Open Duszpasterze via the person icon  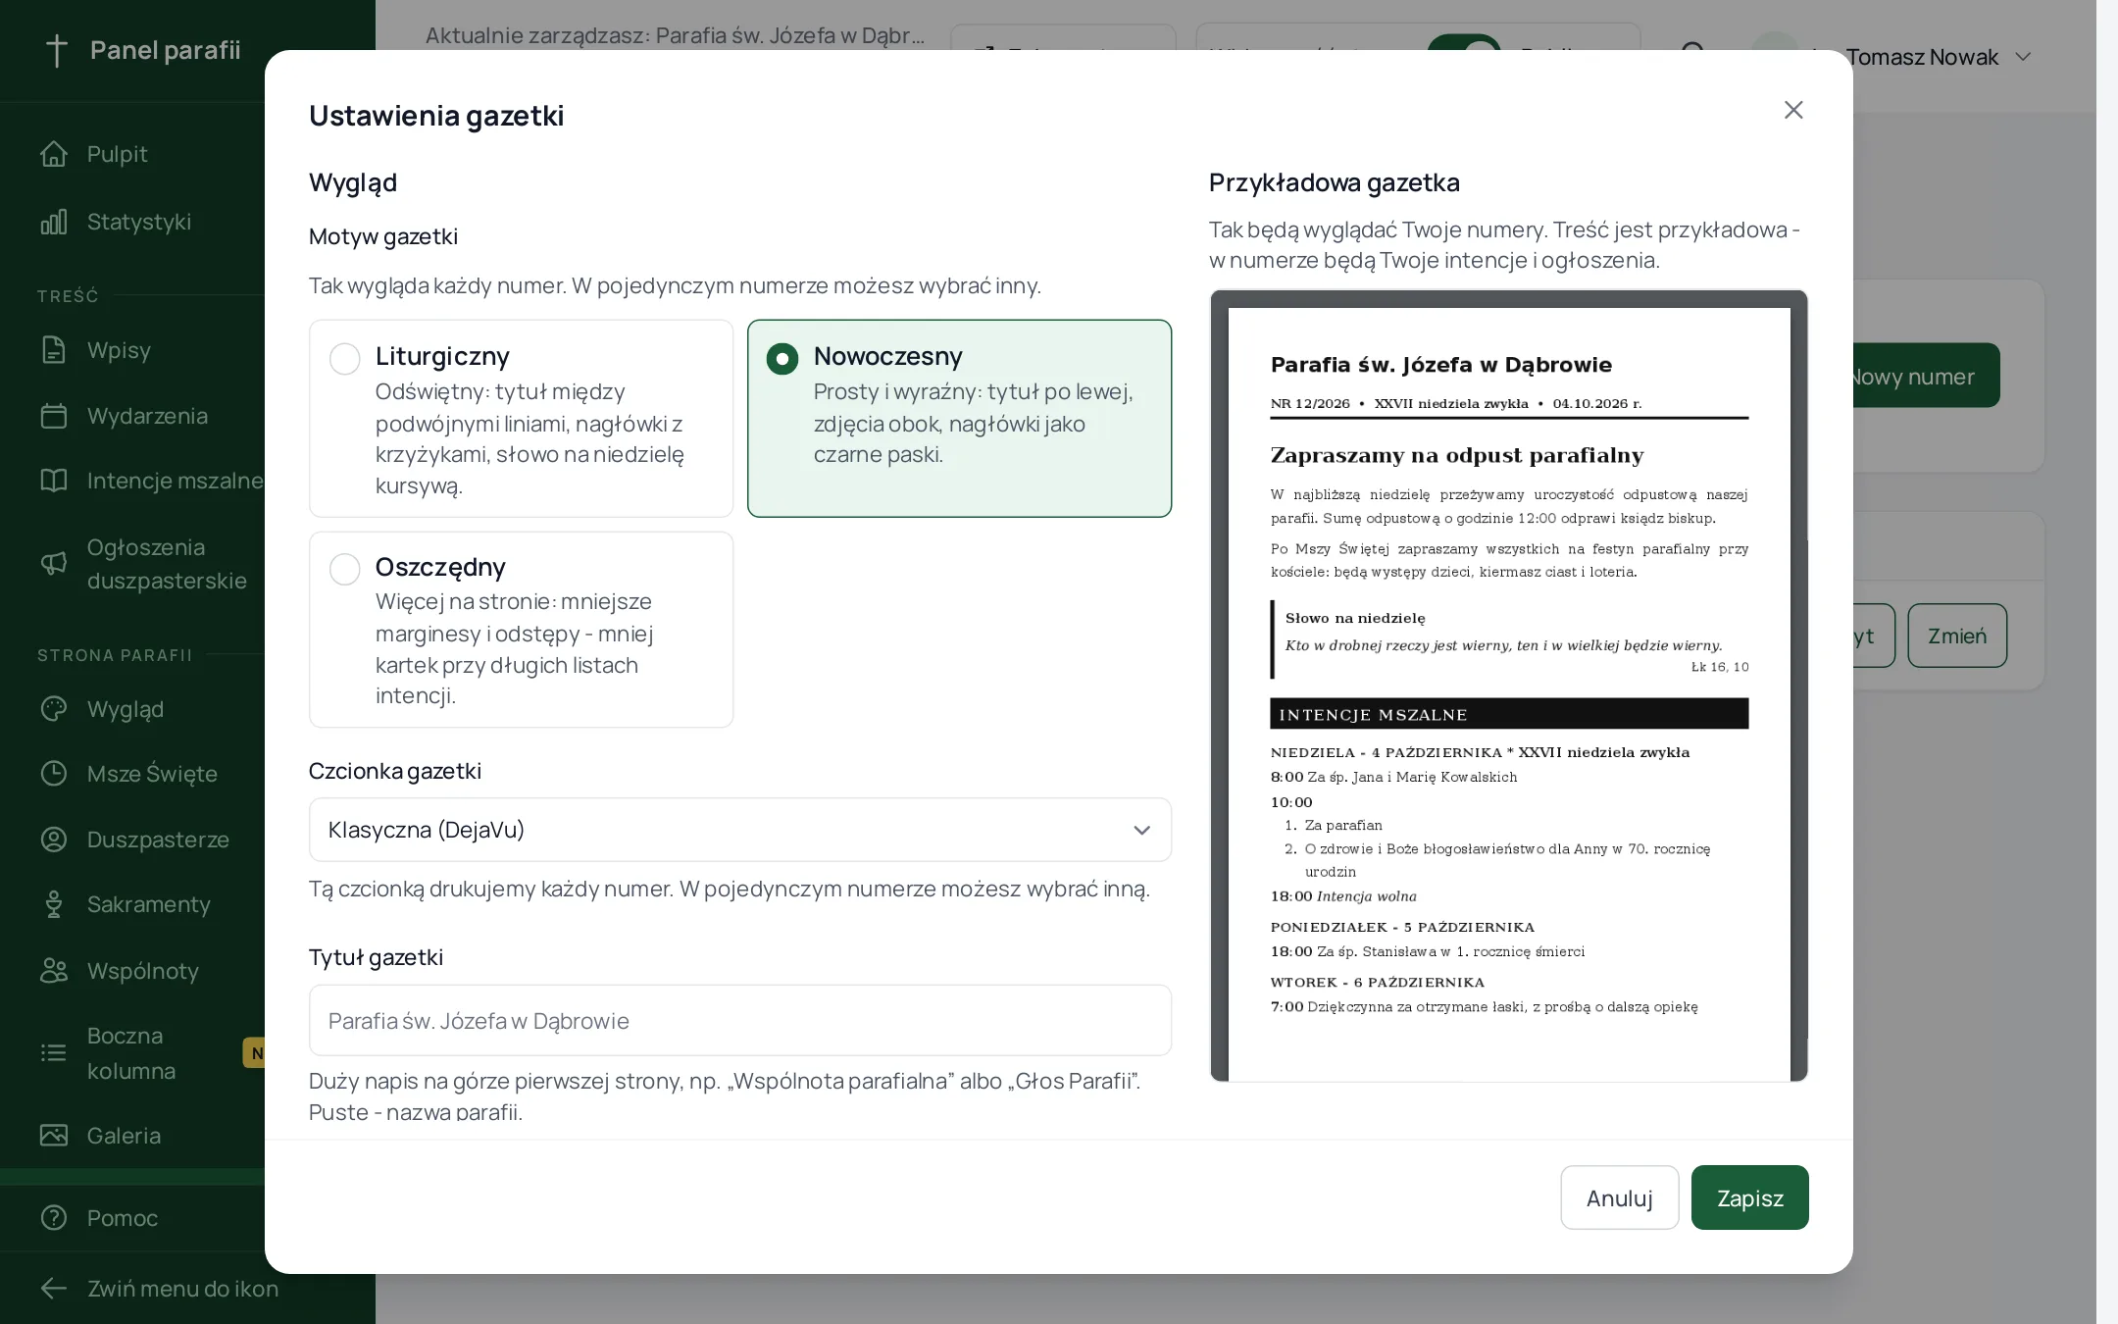click(x=54, y=840)
